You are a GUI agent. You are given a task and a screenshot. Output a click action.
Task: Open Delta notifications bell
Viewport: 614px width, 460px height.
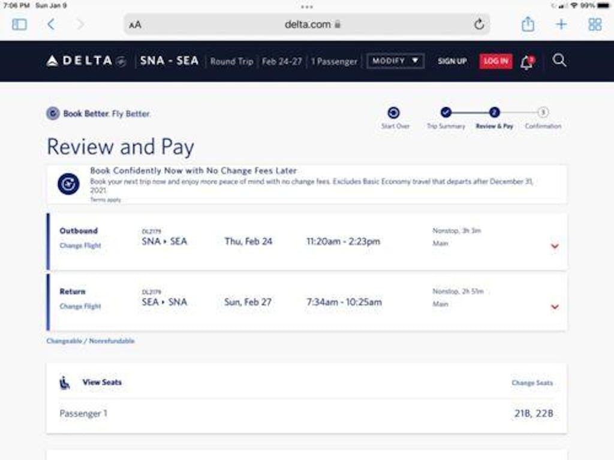(x=527, y=61)
